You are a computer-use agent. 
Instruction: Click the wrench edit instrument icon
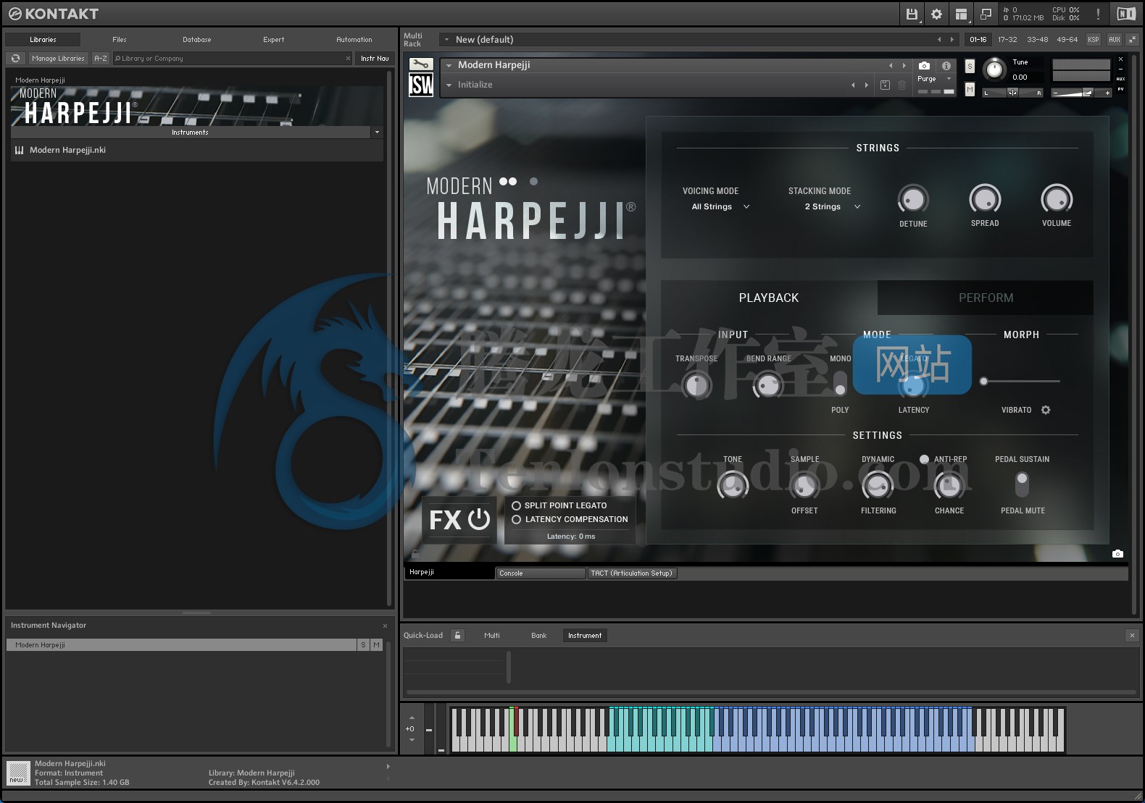[420, 64]
